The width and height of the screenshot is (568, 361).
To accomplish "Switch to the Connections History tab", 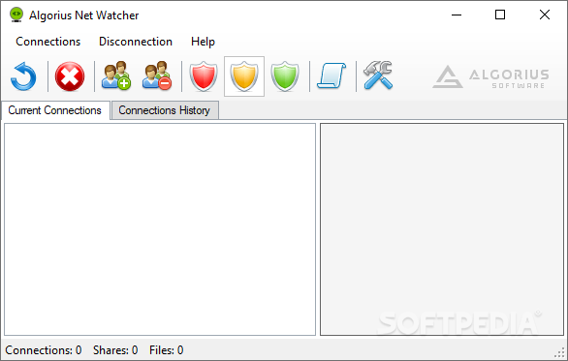I will pos(165,110).
